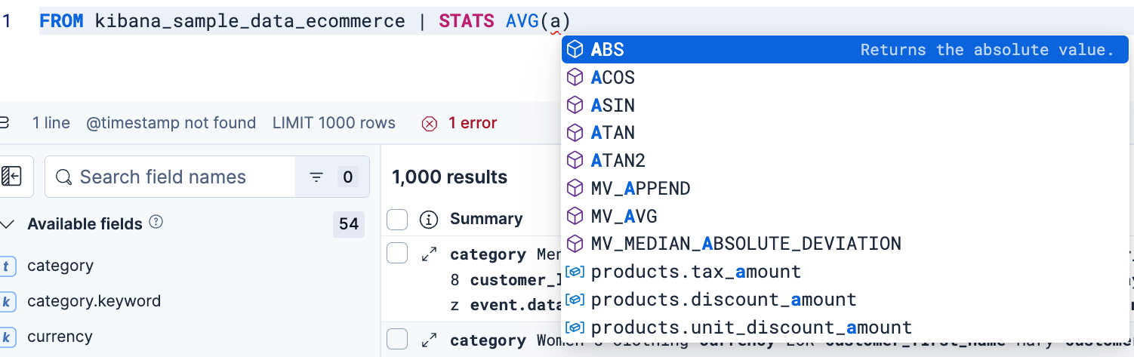This screenshot has height=357, width=1134.
Task: Click the ACOS function cube icon
Action: [575, 78]
